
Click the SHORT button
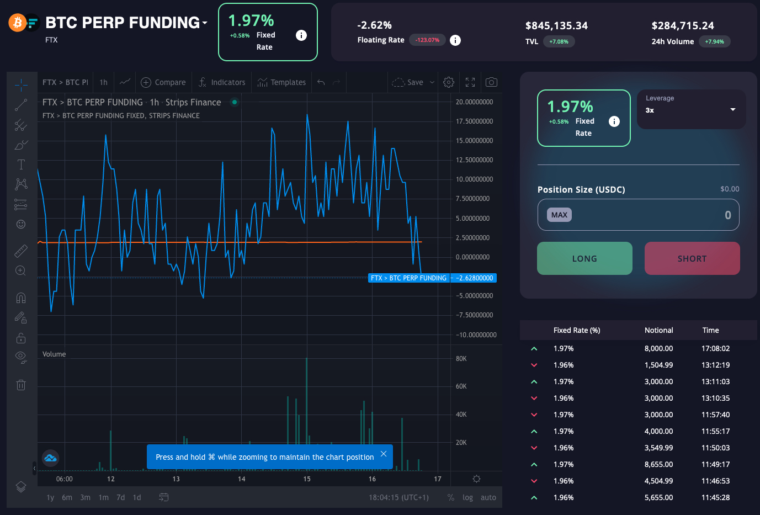[692, 258]
